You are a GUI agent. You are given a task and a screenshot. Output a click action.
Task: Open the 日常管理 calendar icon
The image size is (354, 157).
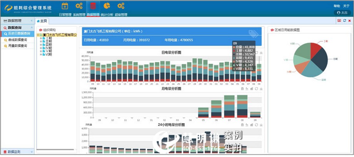(65, 6)
